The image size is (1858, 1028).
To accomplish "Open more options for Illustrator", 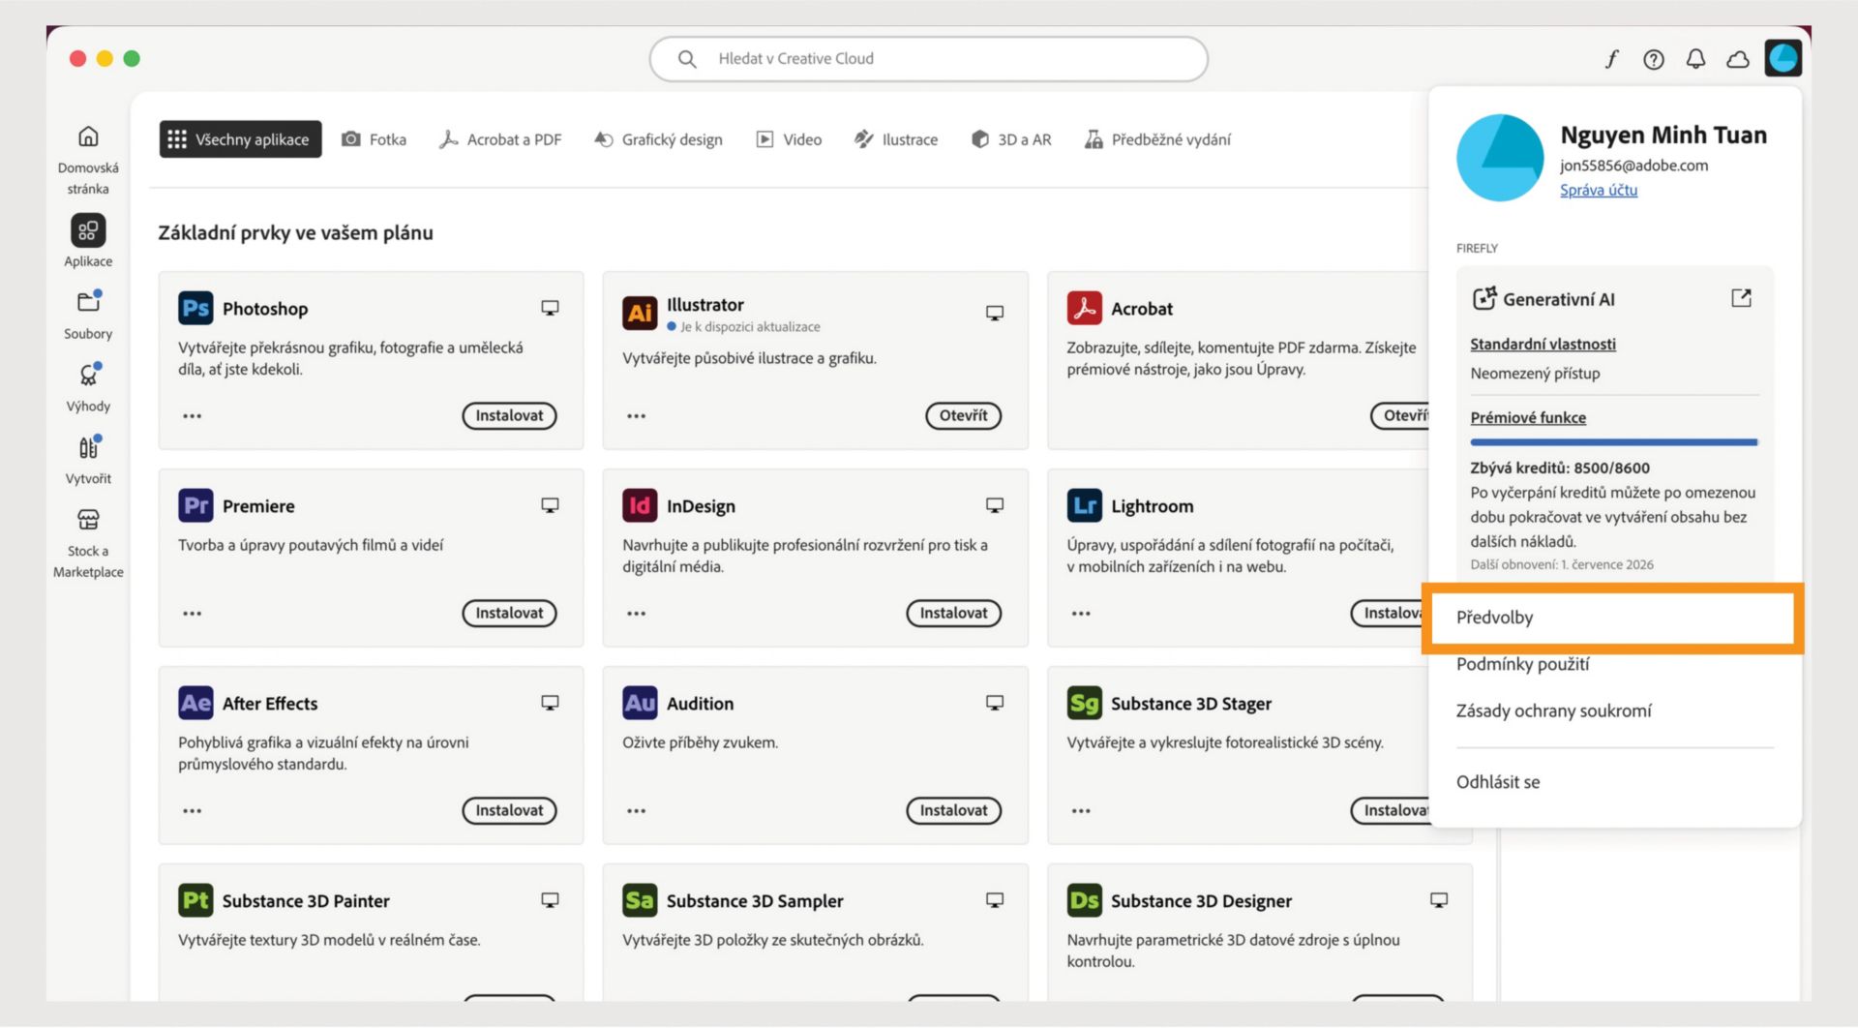I will pos(636,416).
